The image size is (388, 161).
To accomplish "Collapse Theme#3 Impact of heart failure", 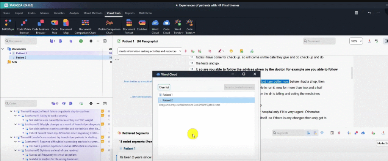I will click(11, 111).
